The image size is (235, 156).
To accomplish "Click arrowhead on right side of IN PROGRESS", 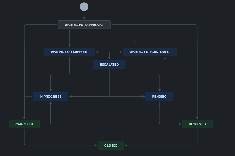I will click(70, 97).
